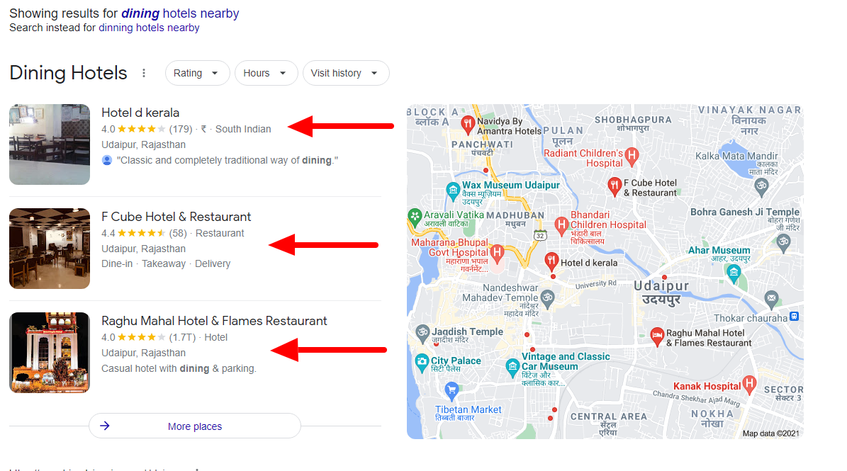Click the F Cube Hotel restaurant map pin
This screenshot has width=847, height=471.
pyautogui.click(x=615, y=186)
